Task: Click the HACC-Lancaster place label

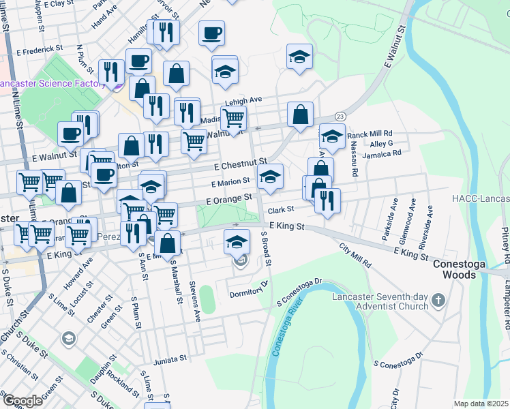Action: tap(481, 198)
